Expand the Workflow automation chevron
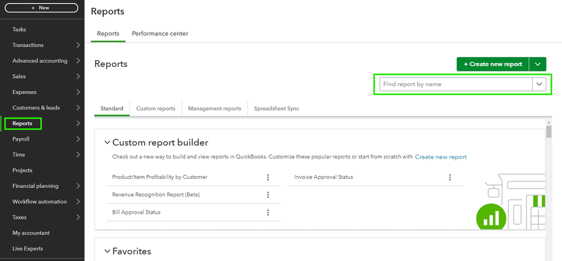The image size is (562, 261). pos(78,201)
